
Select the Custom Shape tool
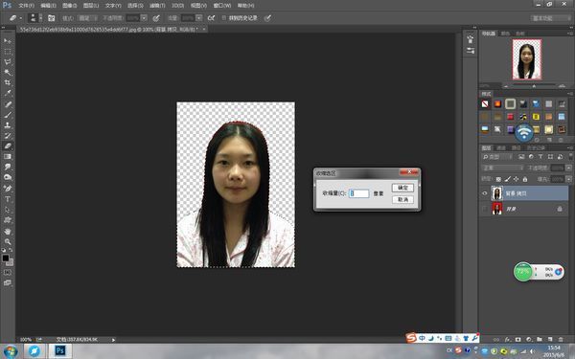click(x=8, y=220)
